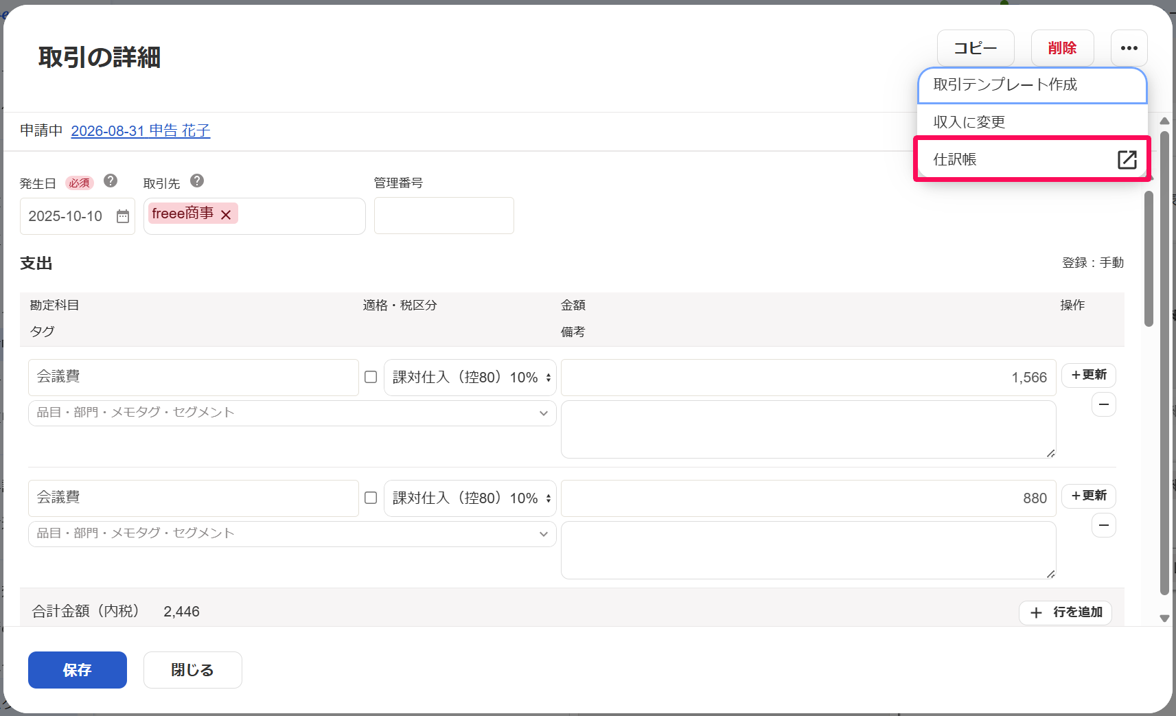
Task: Choose 収入に変更 in the dropdown menu
Action: [1032, 122]
